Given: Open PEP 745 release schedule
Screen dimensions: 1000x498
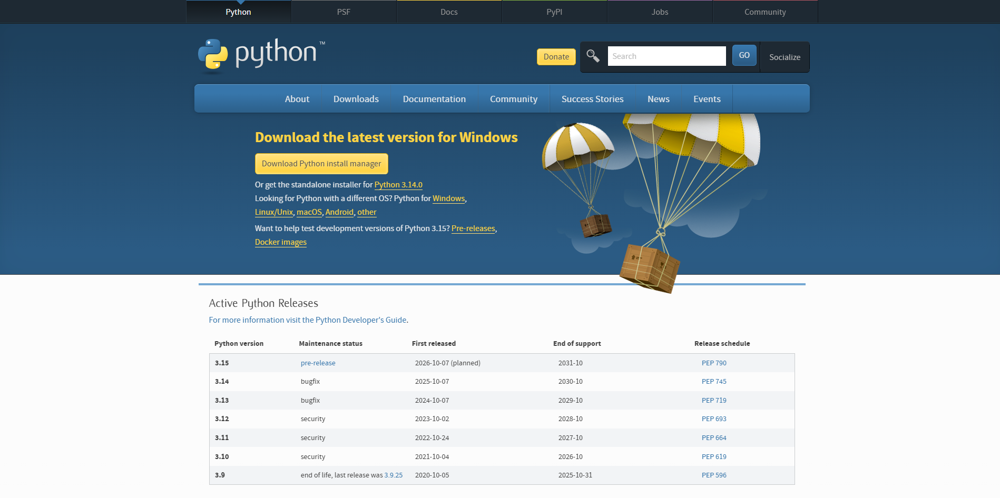Looking at the screenshot, I should pos(714,381).
